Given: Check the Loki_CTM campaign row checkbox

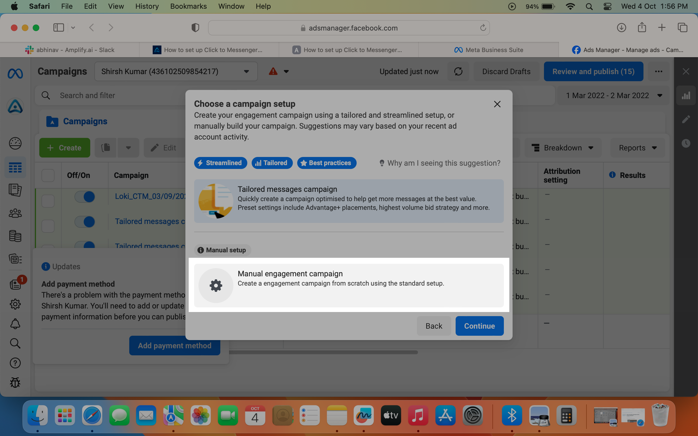Looking at the screenshot, I should tap(48, 201).
